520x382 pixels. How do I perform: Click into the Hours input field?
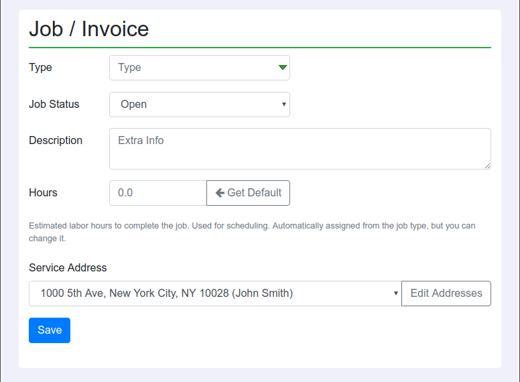(x=157, y=193)
